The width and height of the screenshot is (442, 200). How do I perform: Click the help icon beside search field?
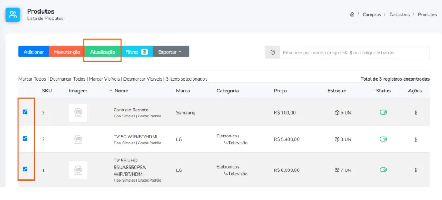pos(272,52)
